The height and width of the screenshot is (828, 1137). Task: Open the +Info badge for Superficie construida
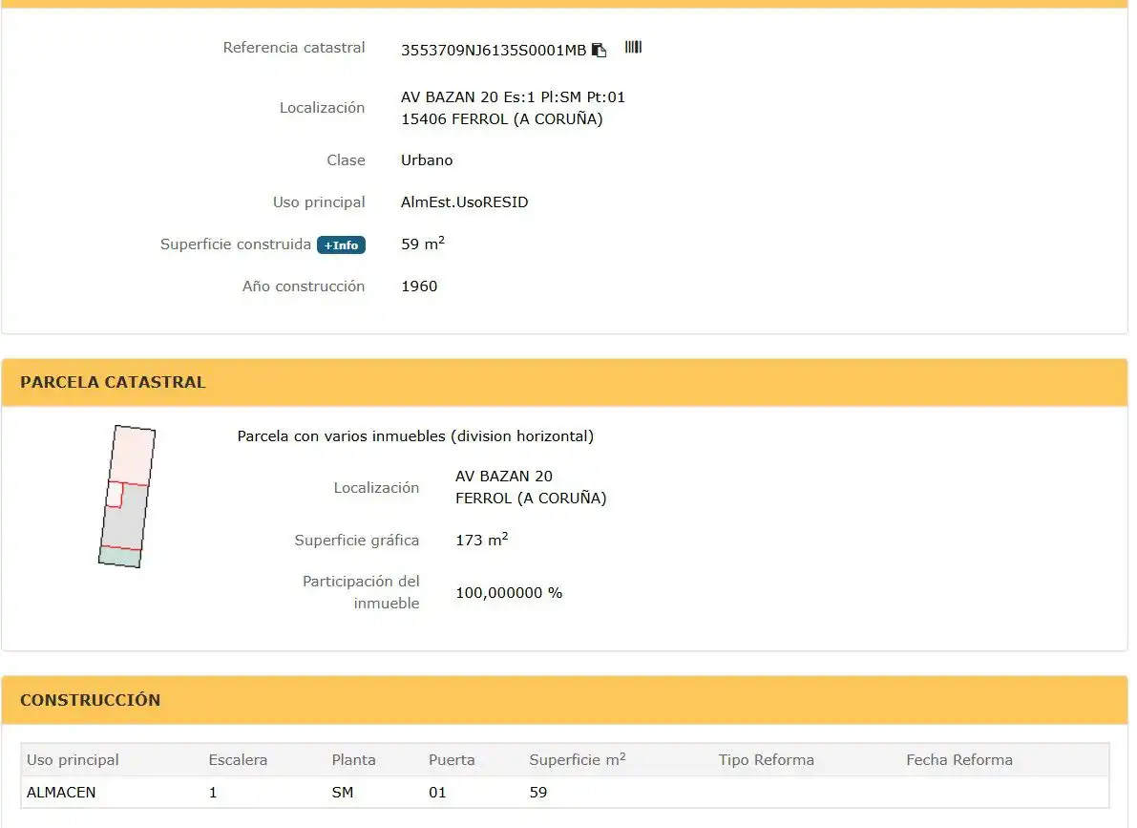341,245
